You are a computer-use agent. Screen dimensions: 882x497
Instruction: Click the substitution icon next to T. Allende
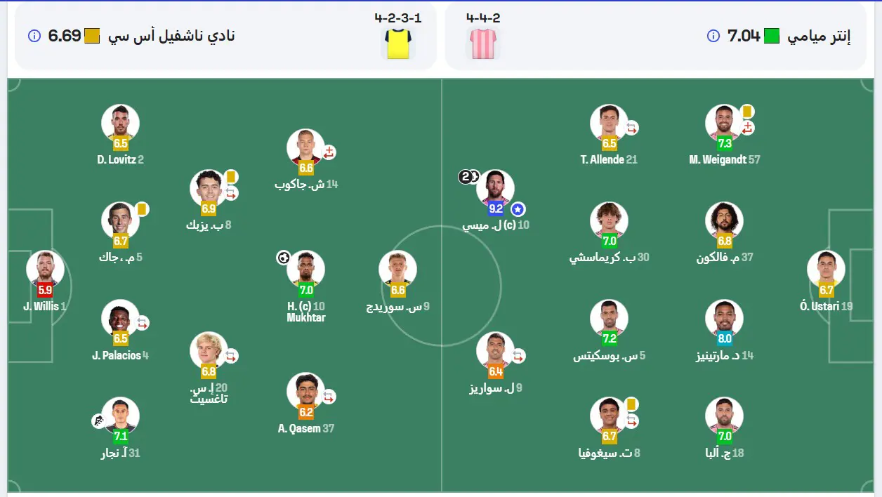[631, 128]
